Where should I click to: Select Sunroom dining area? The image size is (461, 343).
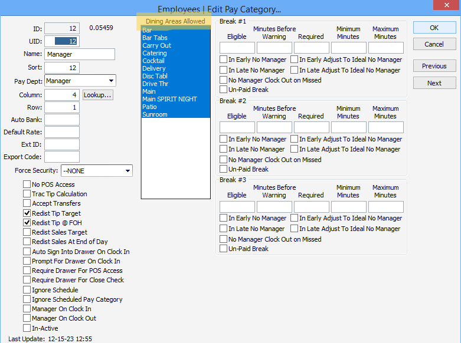pos(176,114)
